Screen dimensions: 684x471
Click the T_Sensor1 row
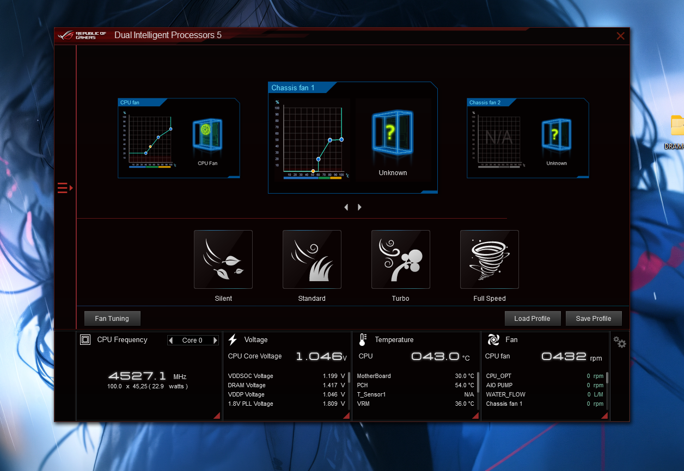416,395
